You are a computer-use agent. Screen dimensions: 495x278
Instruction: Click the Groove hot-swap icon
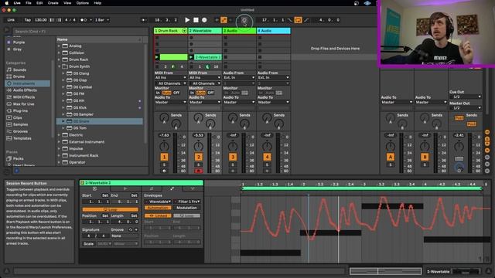pyautogui.click(x=131, y=230)
